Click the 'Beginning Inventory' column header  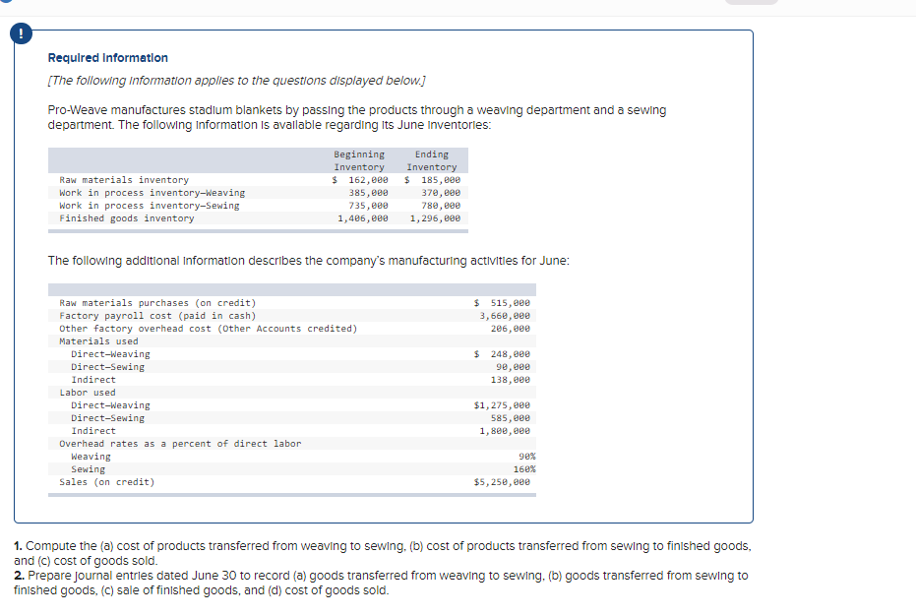click(x=359, y=160)
